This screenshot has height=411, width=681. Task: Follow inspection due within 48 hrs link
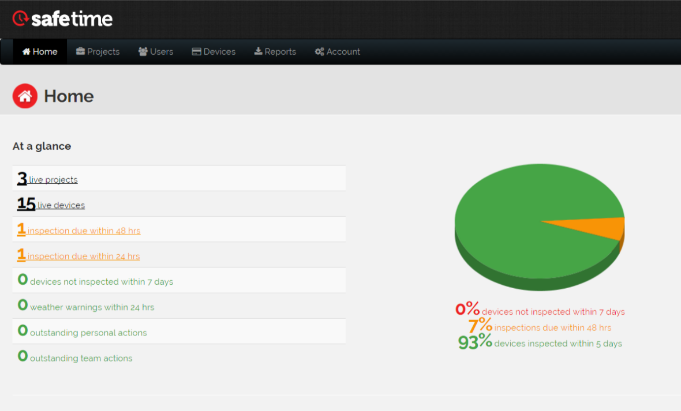pos(78,229)
